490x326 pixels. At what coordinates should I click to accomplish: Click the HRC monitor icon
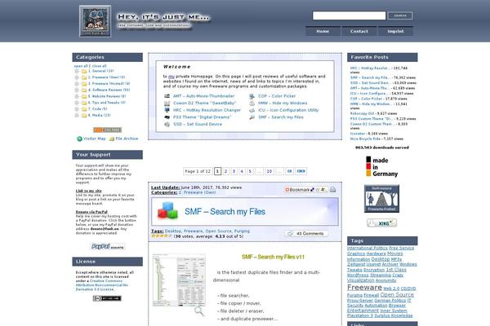point(167,110)
